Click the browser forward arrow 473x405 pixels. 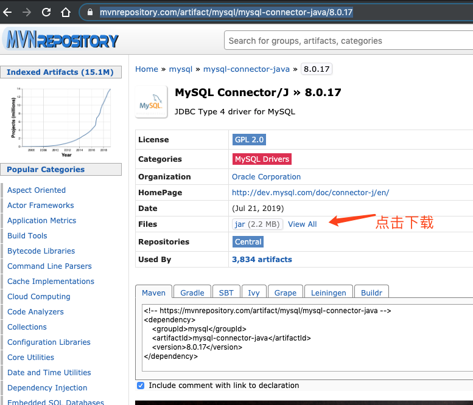27,12
